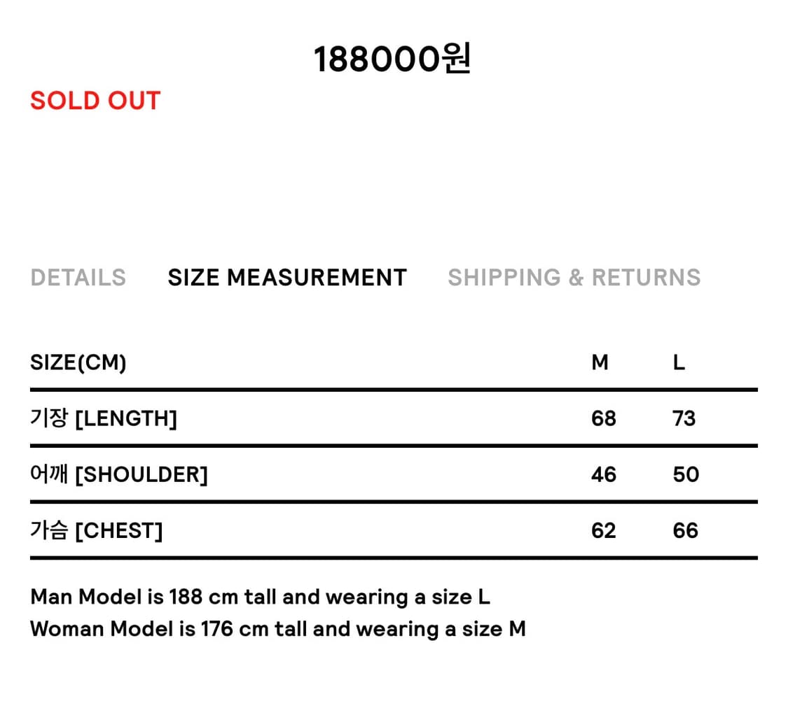
Task: Click shoulder value 46 for size M
Action: coord(604,474)
